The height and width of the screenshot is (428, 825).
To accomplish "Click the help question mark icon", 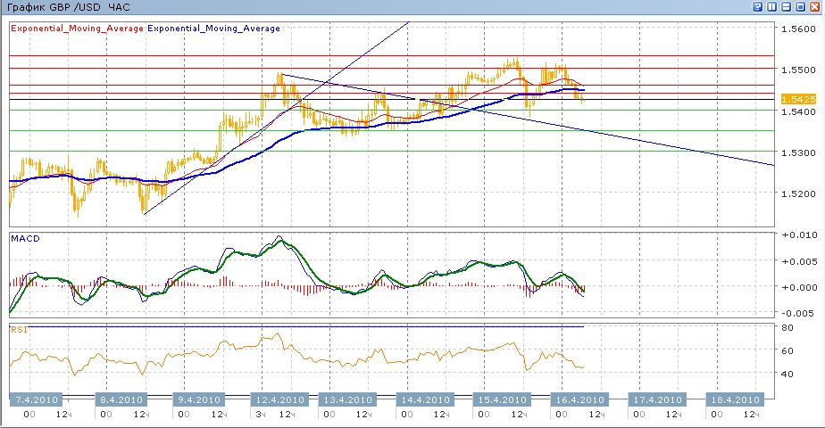I will pos(758,7).
